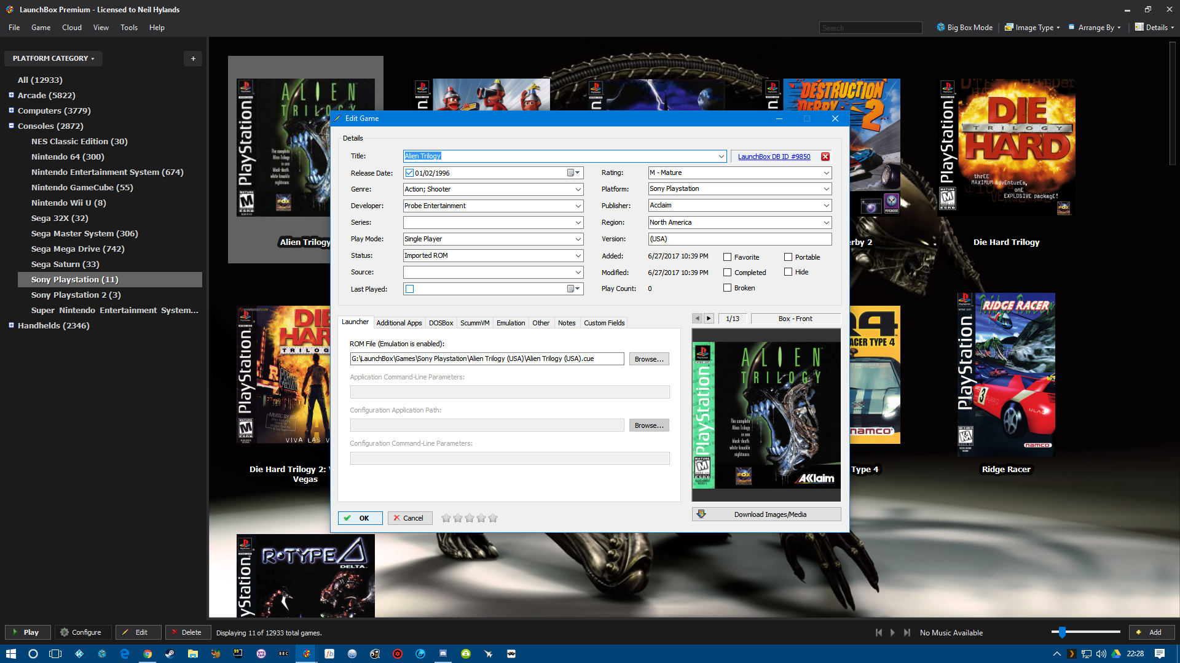Click the Search box in the top bar
This screenshot has height=663, width=1180.
pos(870,28)
